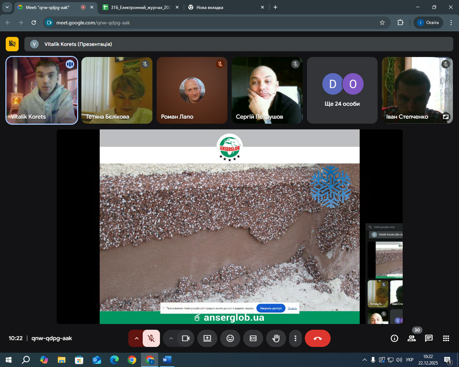Switch to the Електронний журнал spreadsheet tab
459x367 pixels.
141,7
